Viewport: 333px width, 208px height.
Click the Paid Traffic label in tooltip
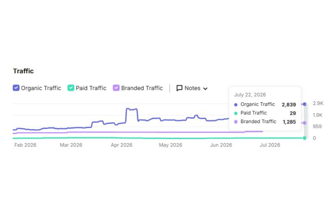253,113
